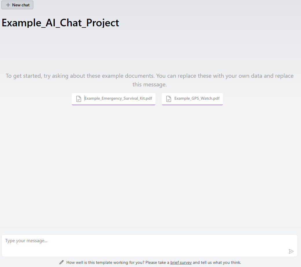Click the 'Type your message...' placeholder
This screenshot has width=301, height=267.
pos(26,241)
